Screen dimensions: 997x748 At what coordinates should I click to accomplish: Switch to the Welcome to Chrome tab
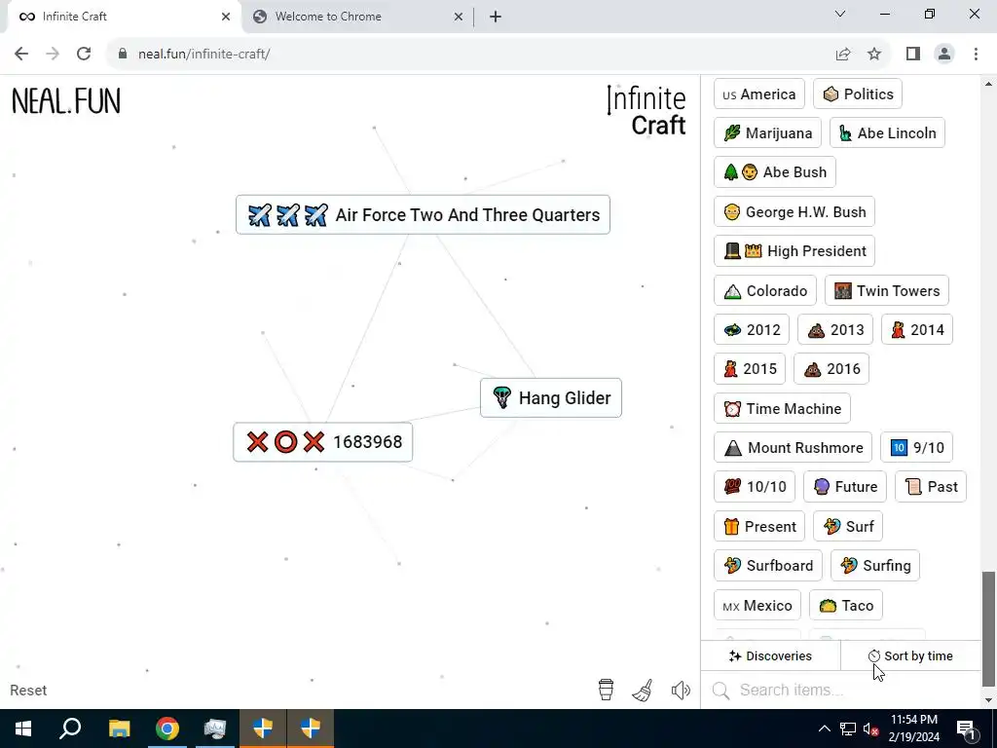point(356,17)
